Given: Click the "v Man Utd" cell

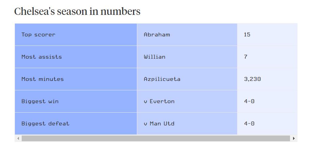Looking at the screenshot, I should point(187,124).
